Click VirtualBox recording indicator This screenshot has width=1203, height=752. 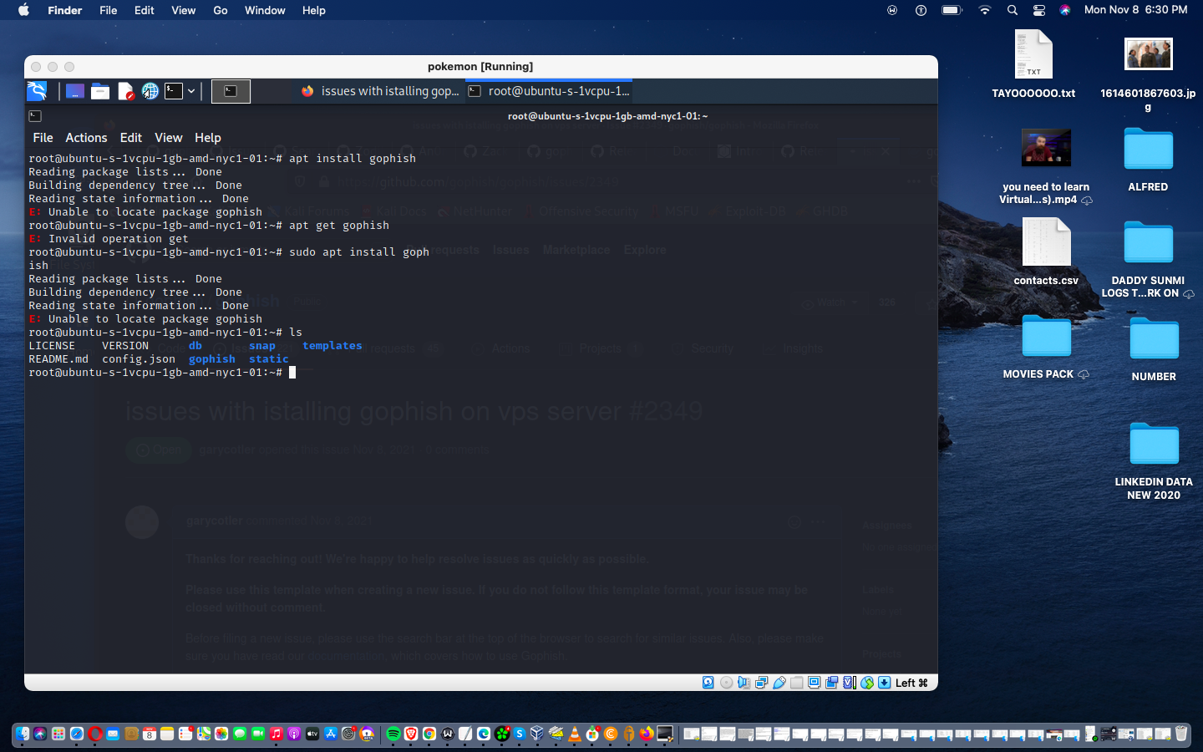tap(832, 683)
